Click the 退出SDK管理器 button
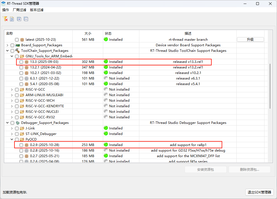 click(259, 192)
